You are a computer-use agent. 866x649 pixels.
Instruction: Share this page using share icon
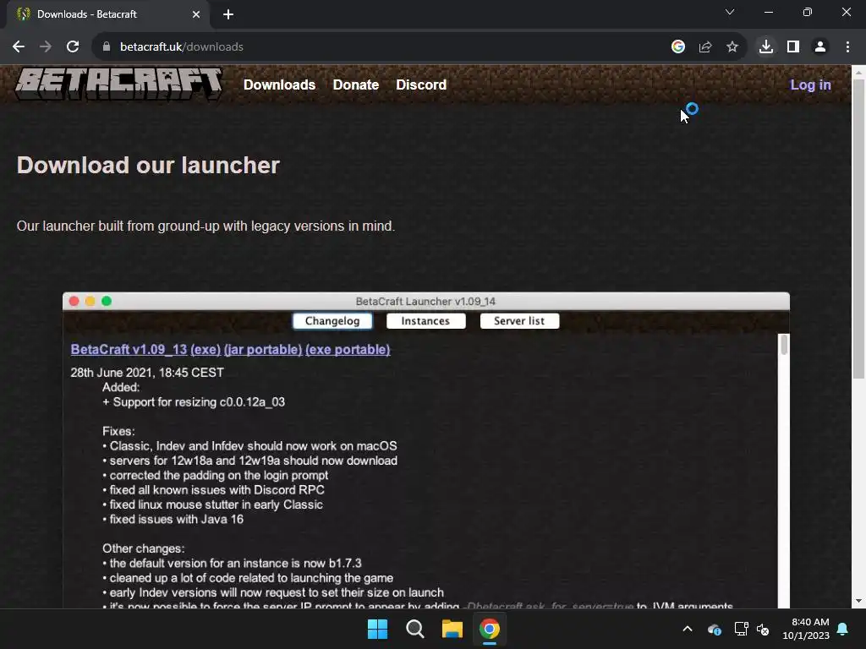coord(705,47)
